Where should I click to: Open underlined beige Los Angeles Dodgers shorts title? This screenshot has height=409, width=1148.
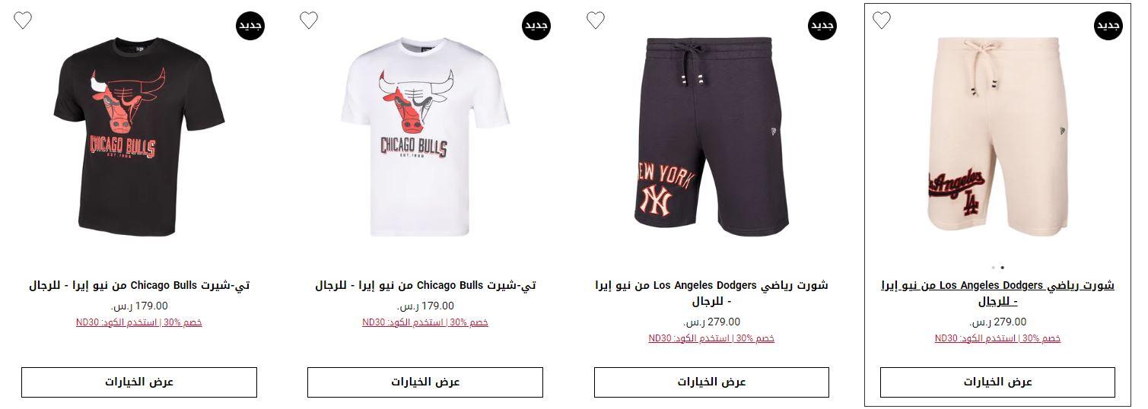click(x=997, y=293)
